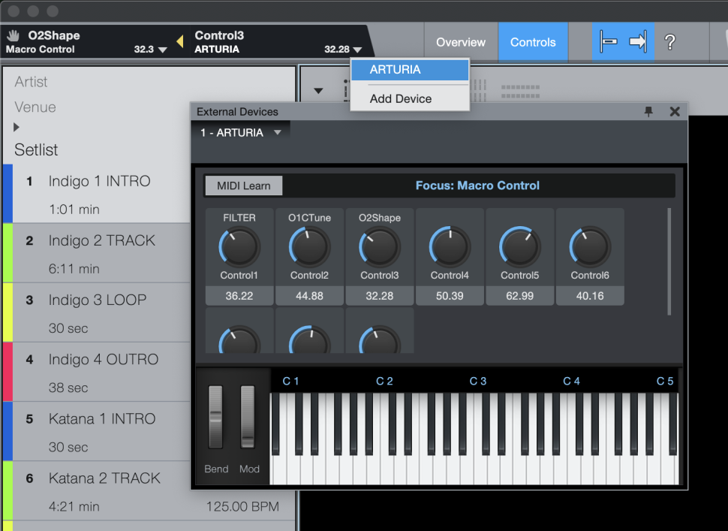728x531 pixels.
Task: Click the Control5 knob
Action: click(519, 246)
